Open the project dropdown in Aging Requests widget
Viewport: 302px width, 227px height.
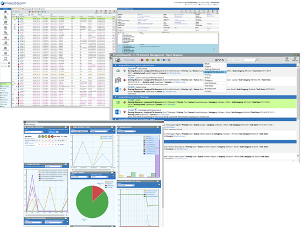(x=126, y=131)
